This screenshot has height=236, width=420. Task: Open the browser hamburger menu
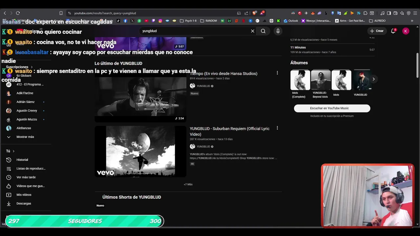pyautogui.click(x=415, y=13)
